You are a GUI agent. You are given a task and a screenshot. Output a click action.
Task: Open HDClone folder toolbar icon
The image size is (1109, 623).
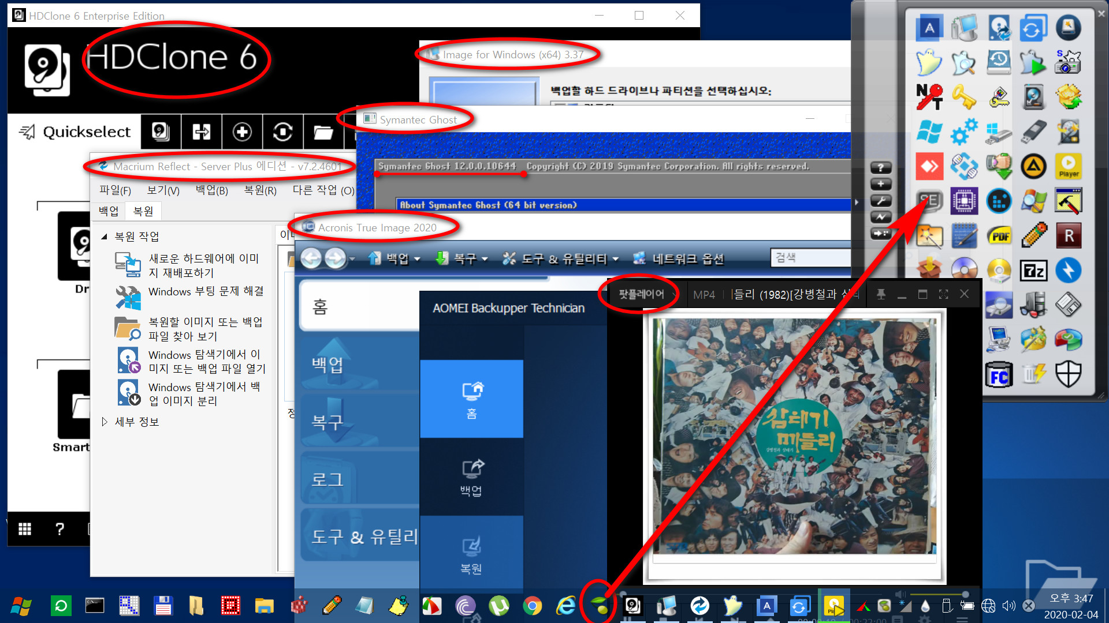click(323, 132)
